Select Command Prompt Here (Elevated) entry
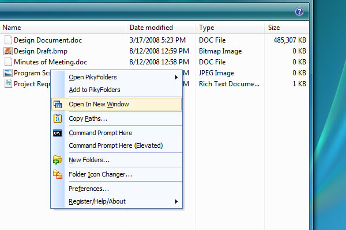This screenshot has width=346, height=230. click(x=116, y=145)
